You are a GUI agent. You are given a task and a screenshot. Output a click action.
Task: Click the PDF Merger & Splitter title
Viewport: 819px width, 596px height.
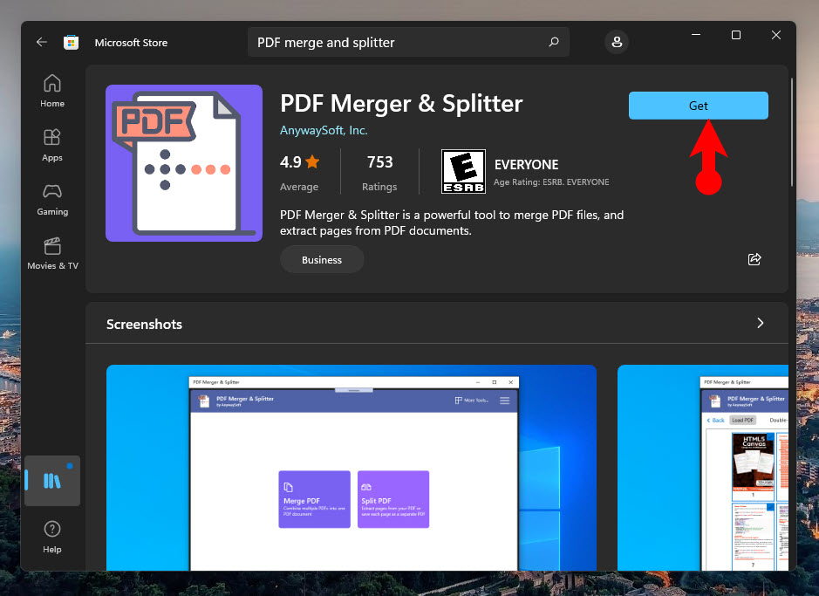(401, 104)
